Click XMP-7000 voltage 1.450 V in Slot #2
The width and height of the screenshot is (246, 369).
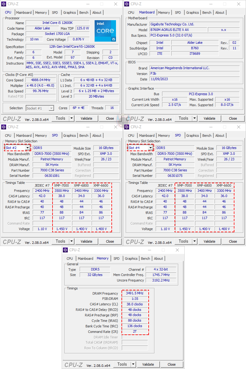[x=62, y=229]
